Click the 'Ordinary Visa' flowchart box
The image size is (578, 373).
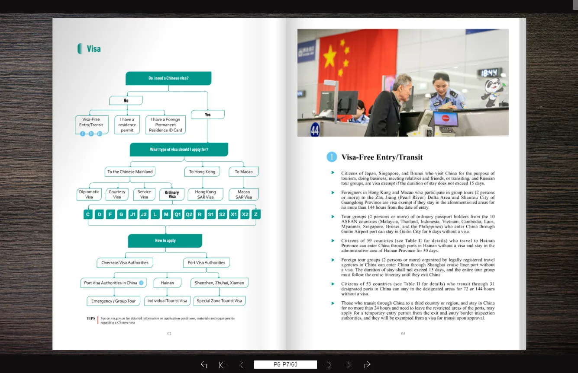[x=171, y=194]
